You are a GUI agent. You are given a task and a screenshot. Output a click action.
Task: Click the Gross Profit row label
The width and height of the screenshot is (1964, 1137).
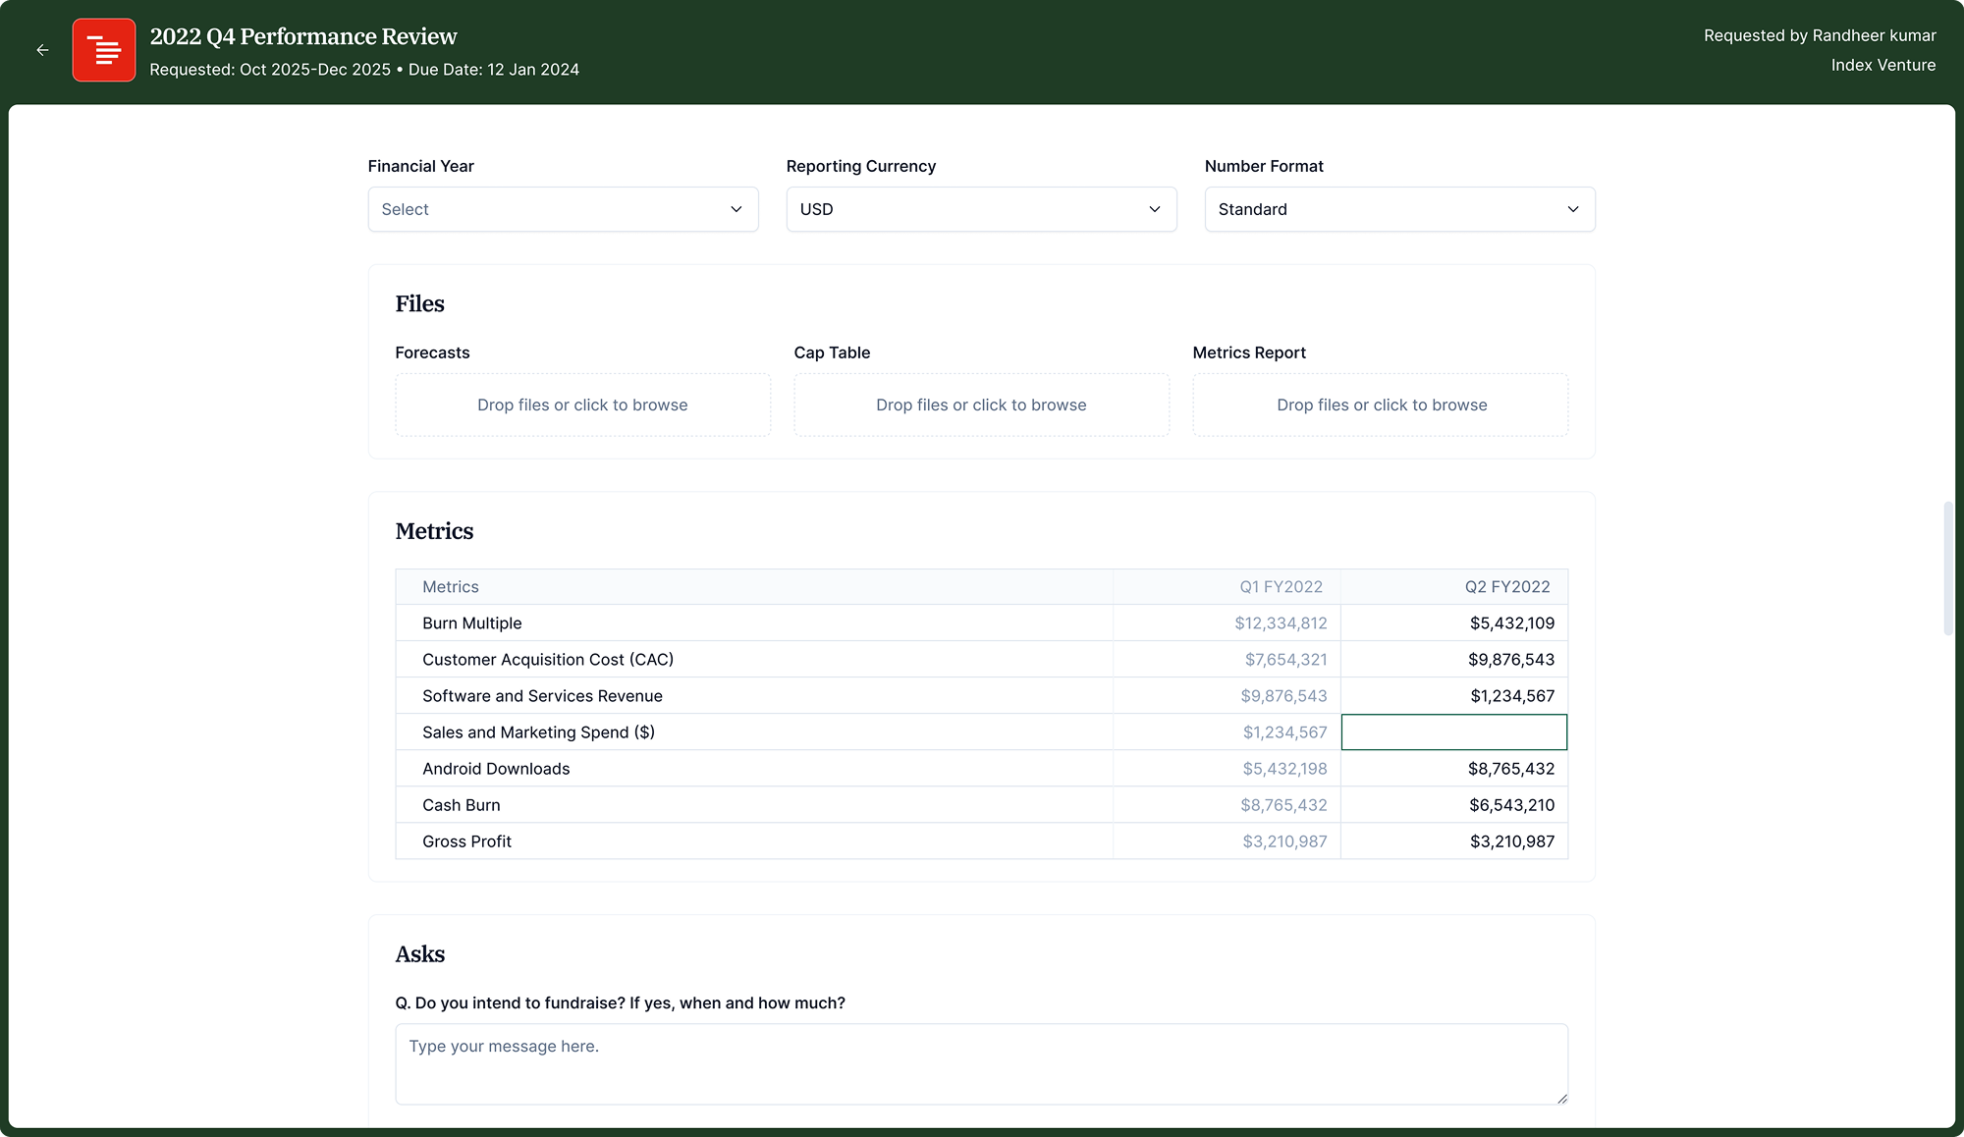pyautogui.click(x=466, y=841)
